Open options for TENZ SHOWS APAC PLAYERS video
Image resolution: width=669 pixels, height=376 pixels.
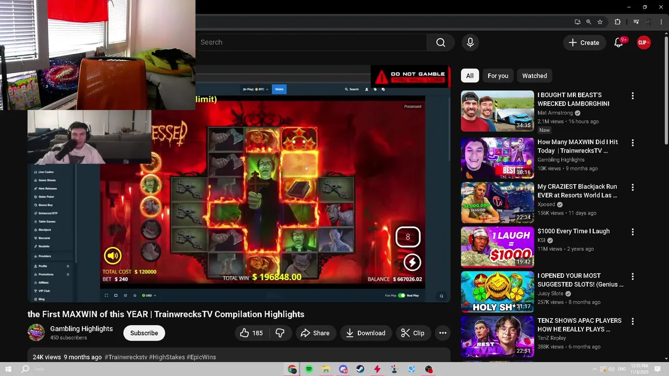632,321
